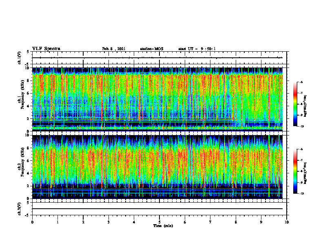This screenshot has height=249, width=323.
Task: Click the "-10" label on ch.1 colorbar
Action: click(x=301, y=127)
